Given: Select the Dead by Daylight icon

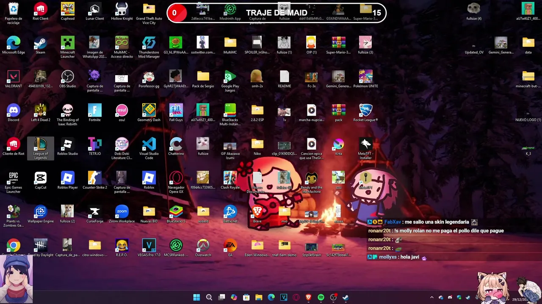Looking at the screenshot, I should (x=41, y=248).
